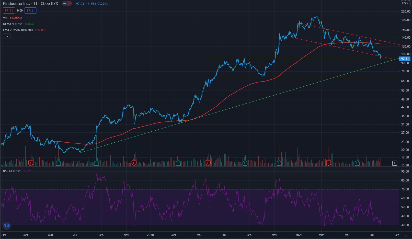Image resolution: width=412 pixels, height=239 pixels.
Task: Click green earnings marker after Mai 2021
Action: point(357,163)
